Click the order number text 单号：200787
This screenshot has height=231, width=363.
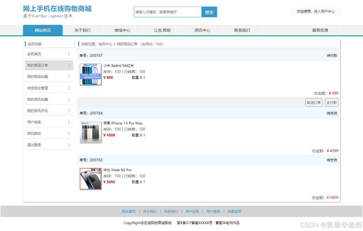[x=91, y=56]
